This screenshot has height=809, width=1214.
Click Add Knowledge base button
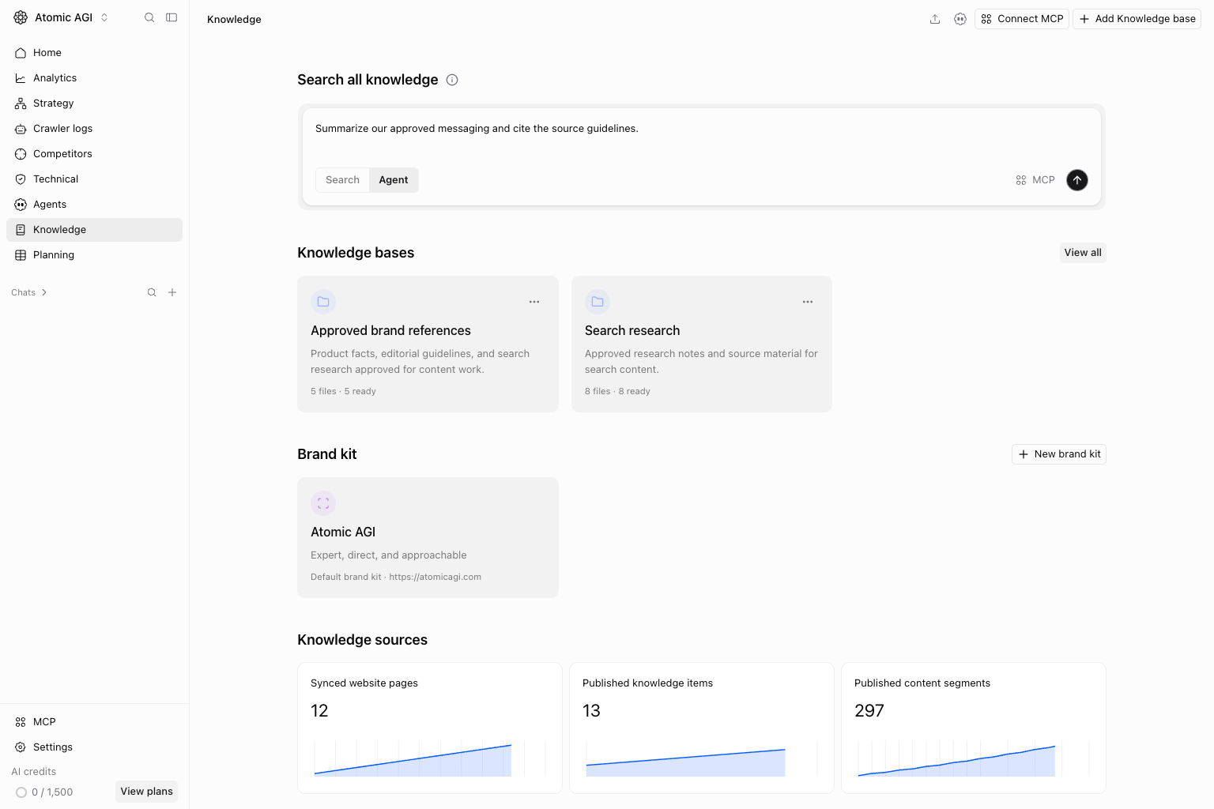pyautogui.click(x=1137, y=19)
